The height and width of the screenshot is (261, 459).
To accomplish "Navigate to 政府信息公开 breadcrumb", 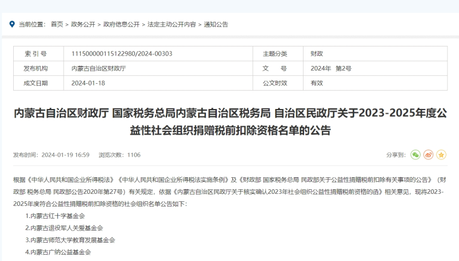I will (121, 25).
